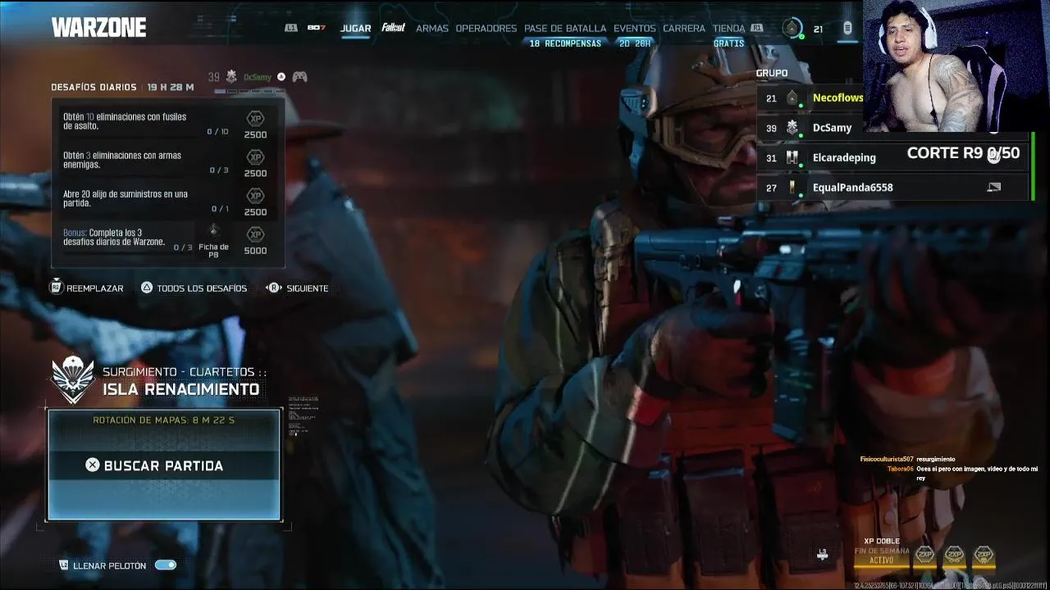Click the XP token for assault rifle challenge
This screenshot has height=590, width=1050.
click(255, 119)
